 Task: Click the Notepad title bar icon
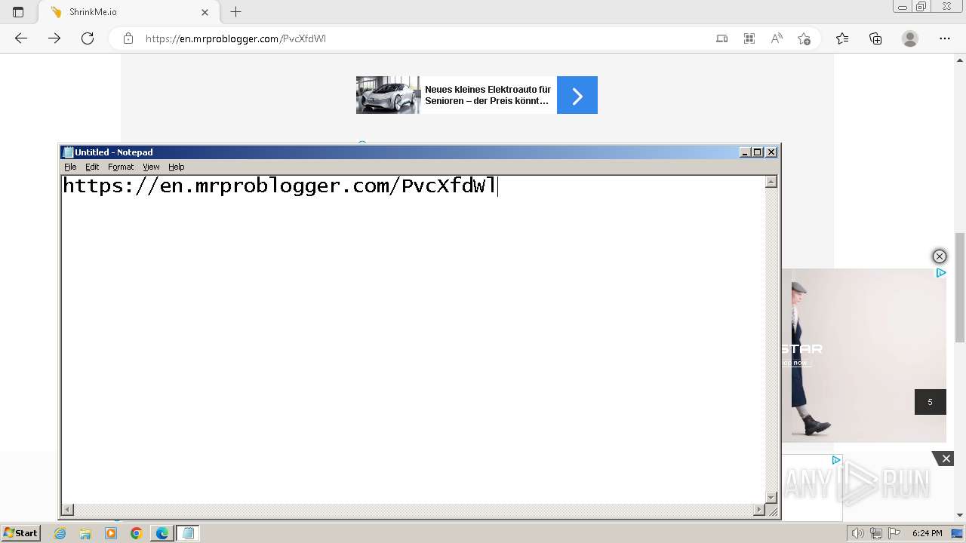[x=68, y=152]
